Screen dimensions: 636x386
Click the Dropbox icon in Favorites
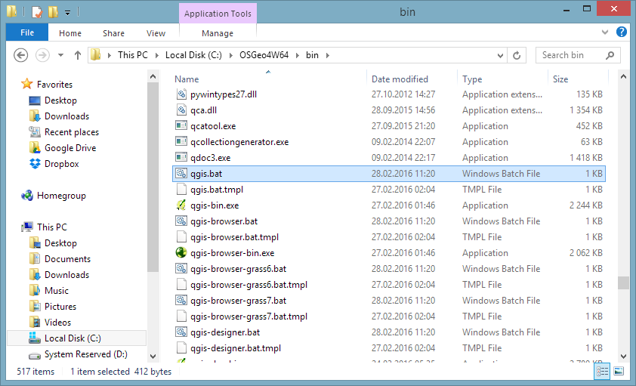click(35, 164)
